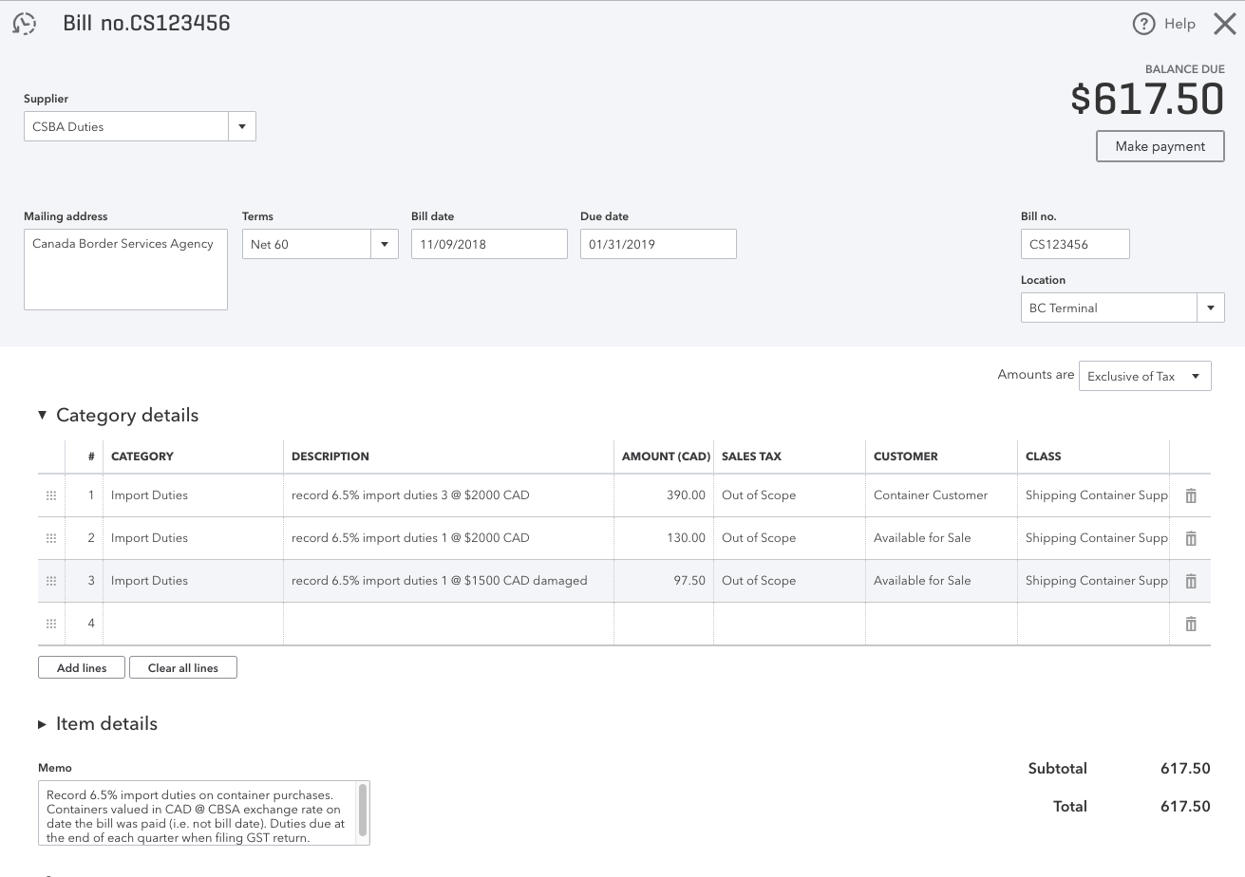The image size is (1245, 877).
Task: Click the Add lines button
Action: coord(82,667)
